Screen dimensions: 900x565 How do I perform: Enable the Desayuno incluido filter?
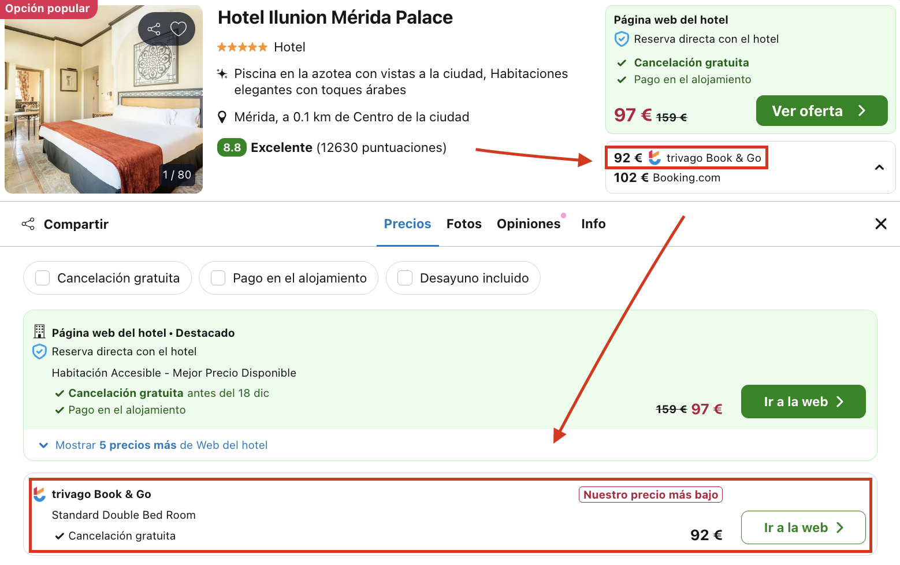404,278
